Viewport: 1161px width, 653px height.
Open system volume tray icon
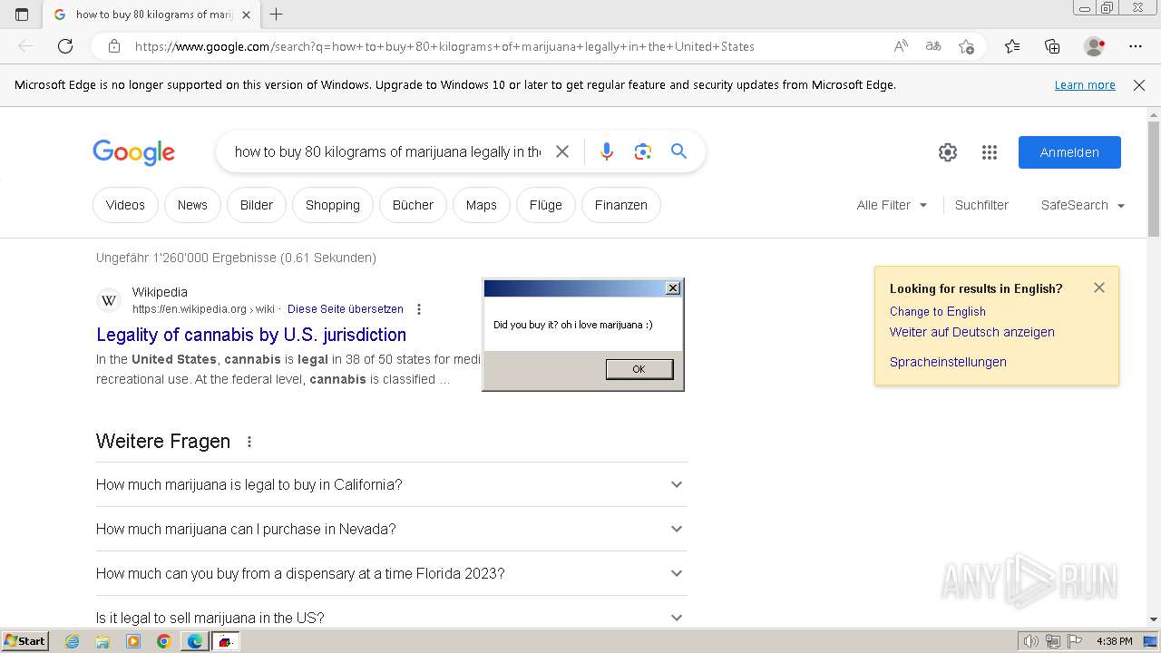click(x=1032, y=641)
